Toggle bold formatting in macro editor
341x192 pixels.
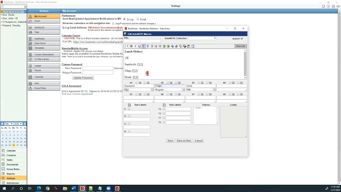click(x=131, y=46)
